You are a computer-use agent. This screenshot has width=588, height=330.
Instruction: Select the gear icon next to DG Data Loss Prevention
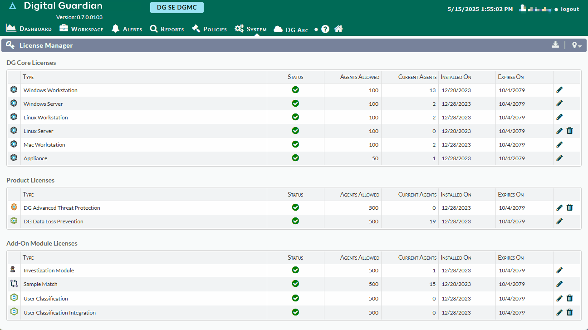[x=14, y=221]
